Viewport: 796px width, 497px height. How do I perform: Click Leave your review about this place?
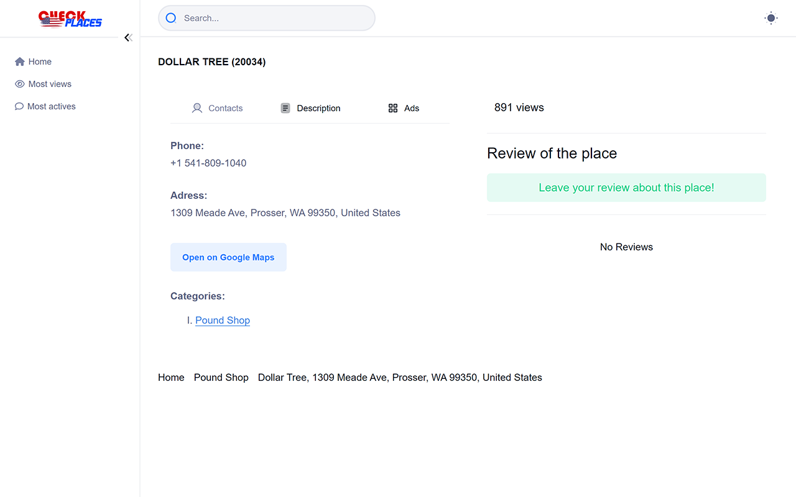626,188
